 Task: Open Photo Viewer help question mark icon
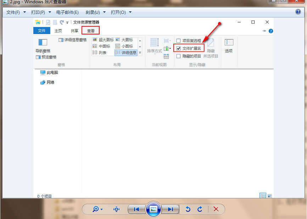click(x=298, y=12)
